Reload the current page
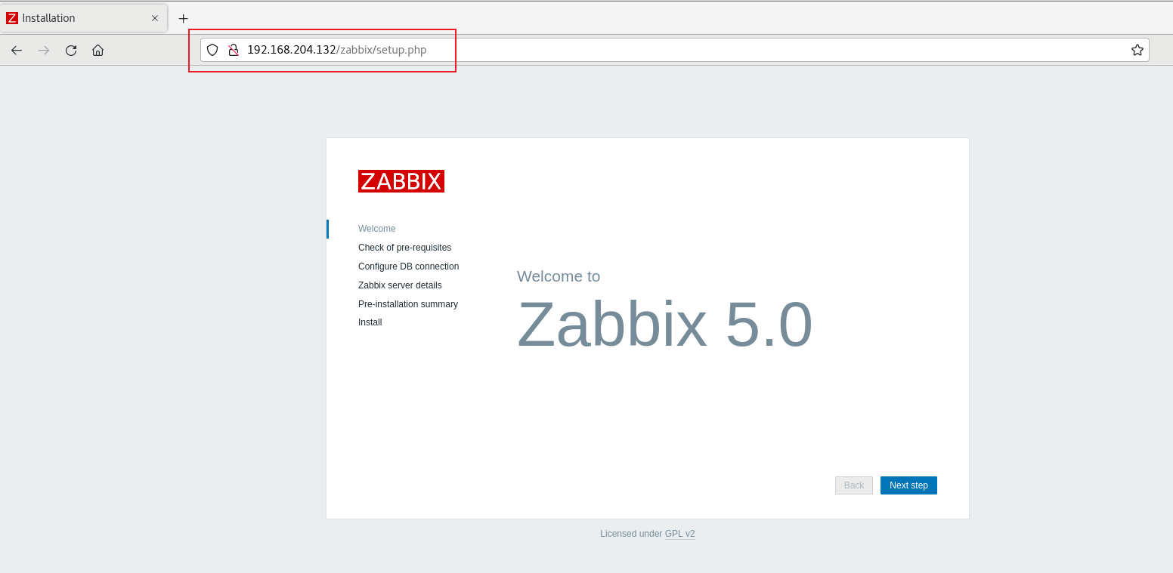The image size is (1173, 573). (71, 50)
